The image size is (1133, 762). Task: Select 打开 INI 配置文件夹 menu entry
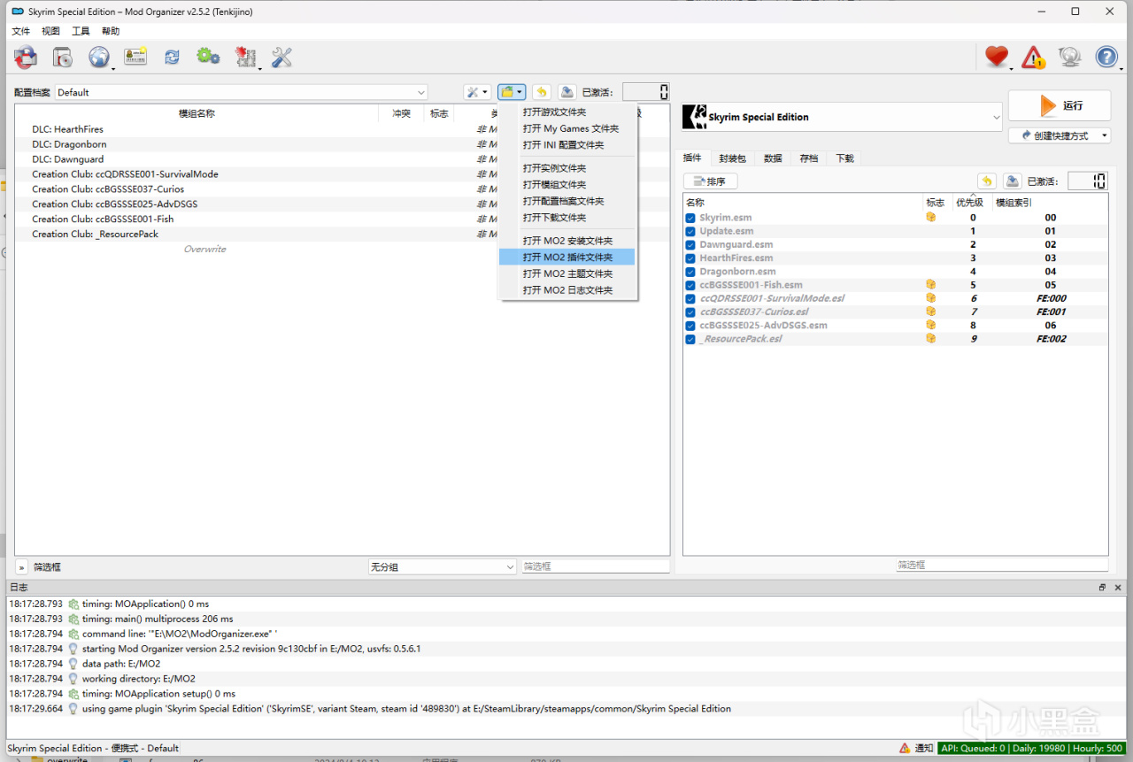[567, 145]
